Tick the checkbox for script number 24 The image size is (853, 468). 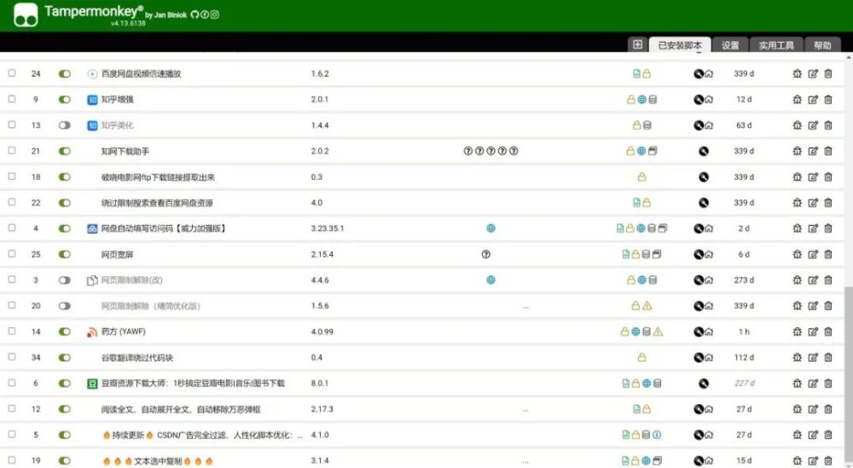(12, 72)
